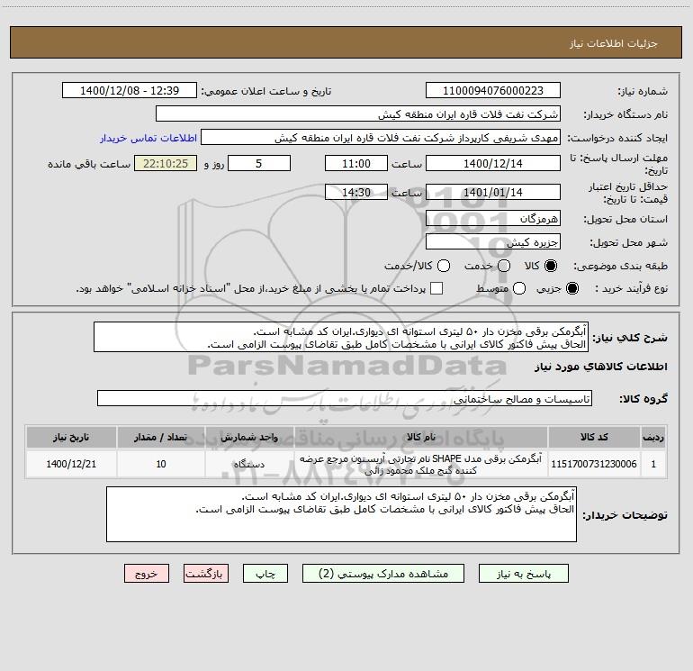Click the goods group field تاسیسات و مصالح ساختمانی
693x671 pixels.
(345, 398)
